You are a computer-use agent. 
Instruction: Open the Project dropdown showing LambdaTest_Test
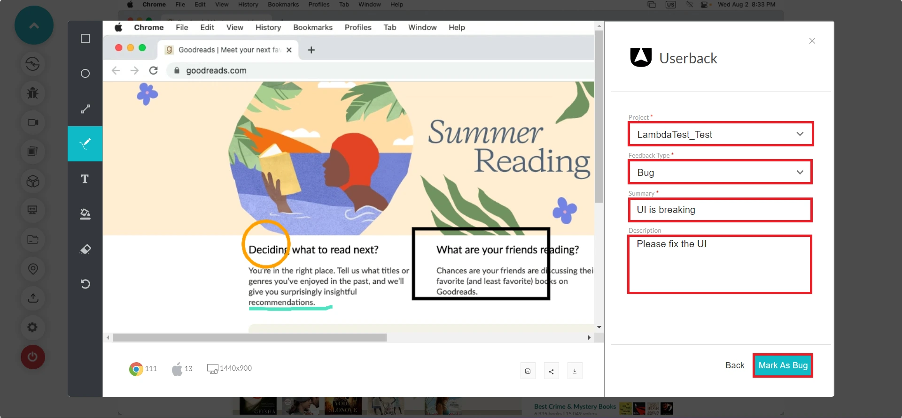point(720,134)
